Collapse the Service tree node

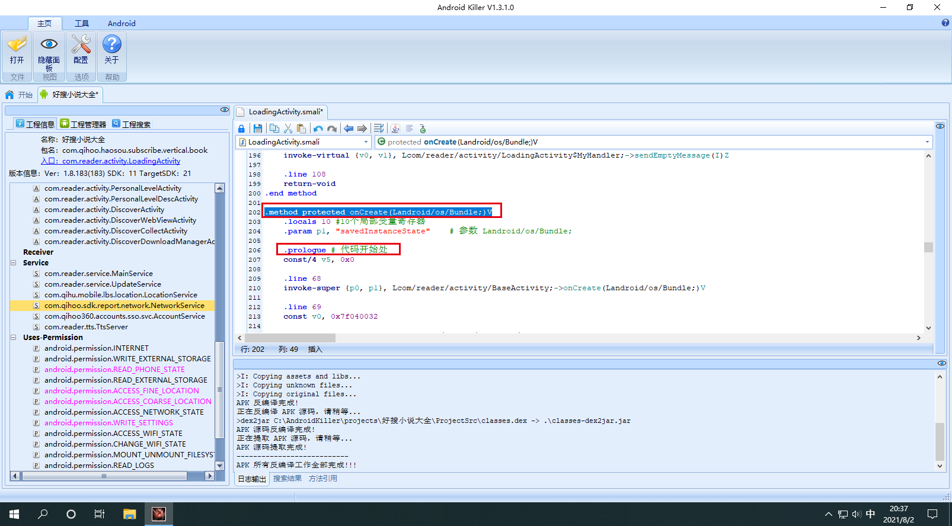(14, 262)
